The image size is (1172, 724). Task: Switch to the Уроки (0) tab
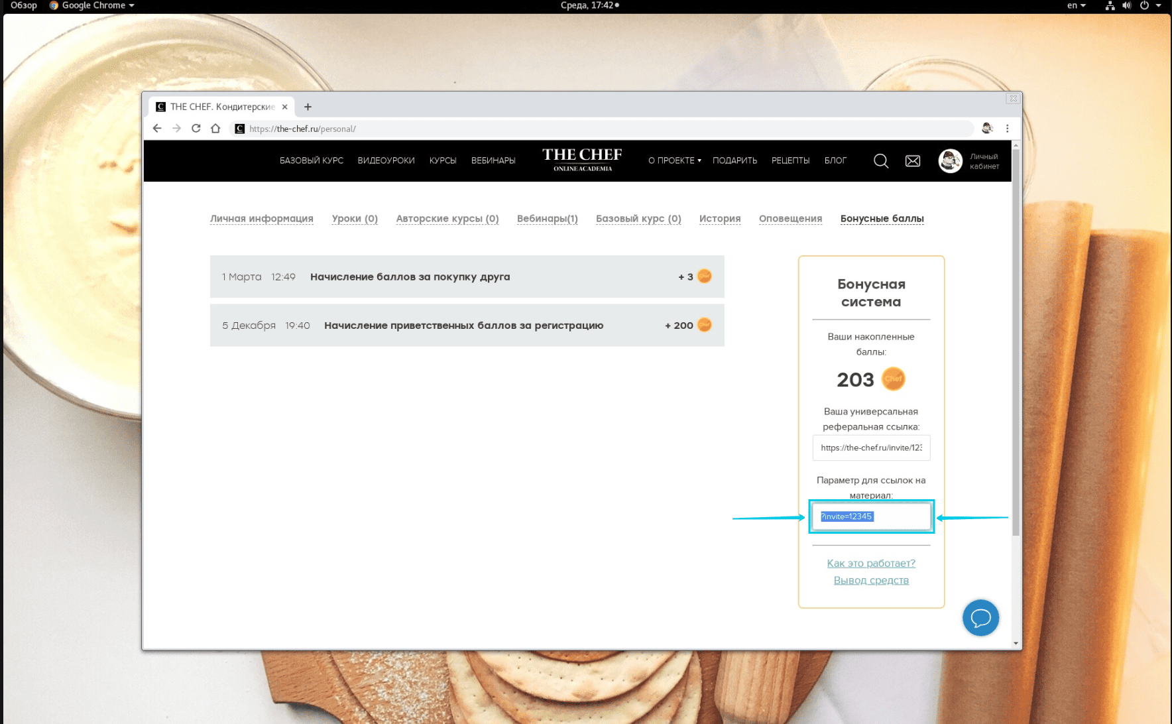[355, 219]
